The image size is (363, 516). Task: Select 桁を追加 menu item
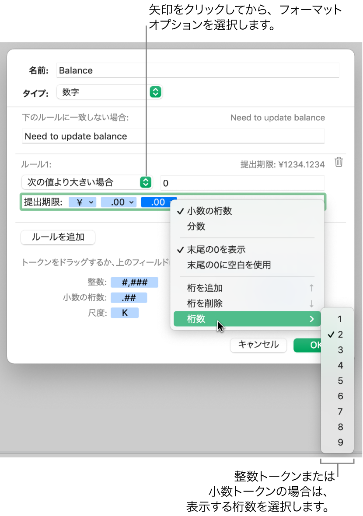coord(247,288)
